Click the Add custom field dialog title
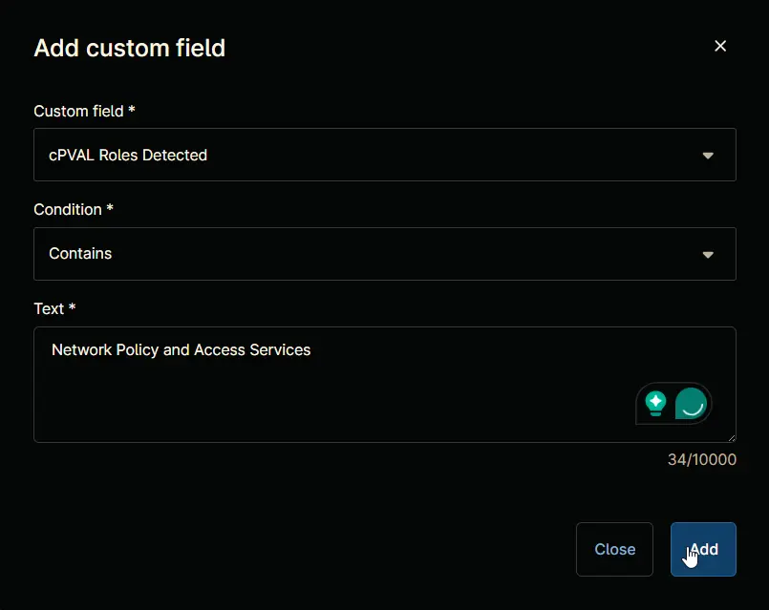 click(130, 48)
